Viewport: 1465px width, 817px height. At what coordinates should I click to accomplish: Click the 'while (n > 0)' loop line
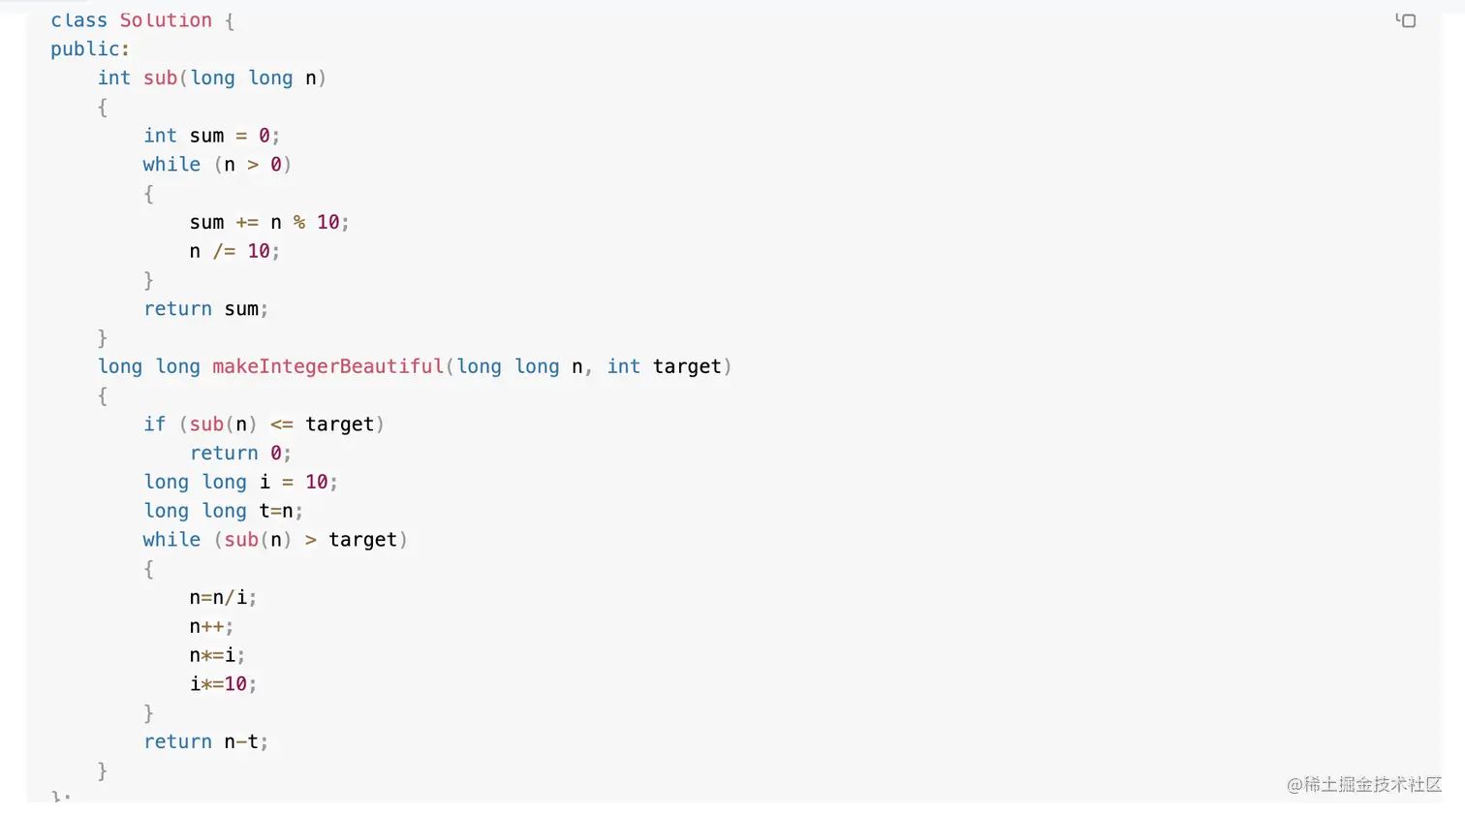click(217, 165)
